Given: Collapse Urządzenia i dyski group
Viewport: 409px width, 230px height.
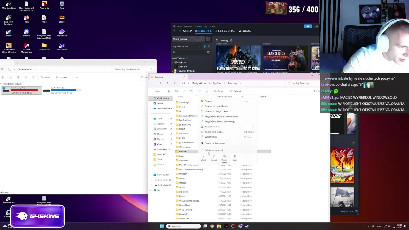Looking at the screenshot, I should point(1,84).
